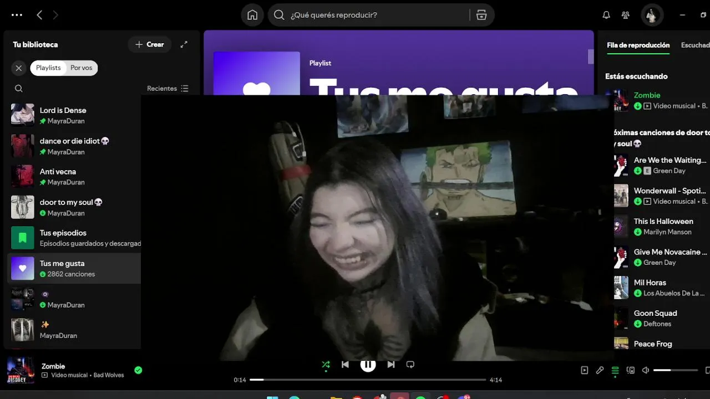Adjust the volume slider
Viewport: 710px width, 399px height.
(676, 370)
